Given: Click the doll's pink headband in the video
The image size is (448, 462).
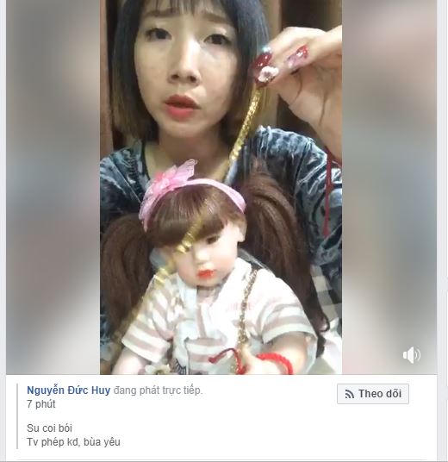Looking at the screenshot, I should click(191, 191).
